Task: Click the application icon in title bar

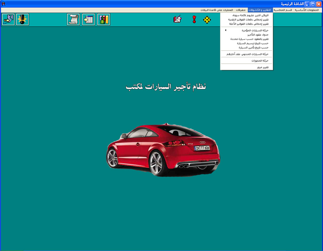Action: pos(4,4)
